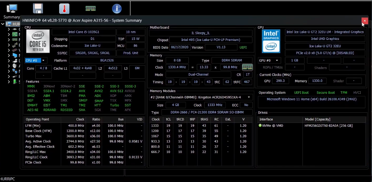Close the System Summary window
This screenshot has height=182, width=372.
coord(364,21)
